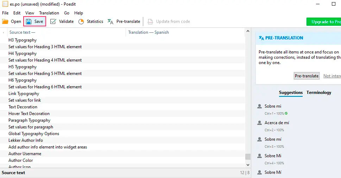Click the Update from code icon
The height and width of the screenshot is (178, 341).
[x=150, y=21]
